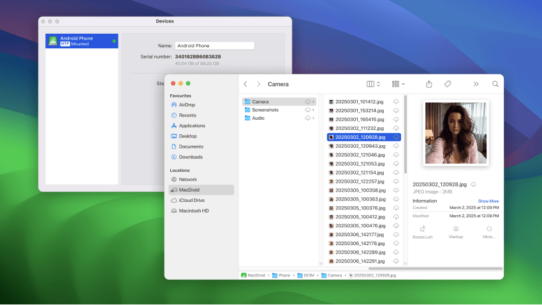Click the file list vertical scrollbar
542x305 pixels.
pos(405,135)
